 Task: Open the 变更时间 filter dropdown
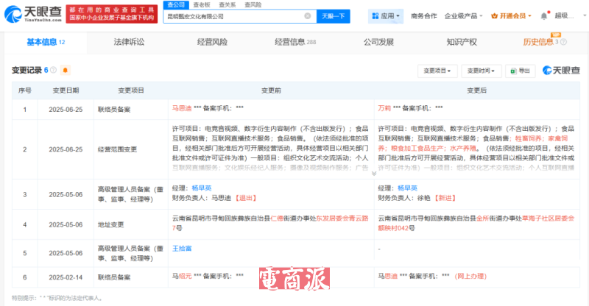click(481, 71)
